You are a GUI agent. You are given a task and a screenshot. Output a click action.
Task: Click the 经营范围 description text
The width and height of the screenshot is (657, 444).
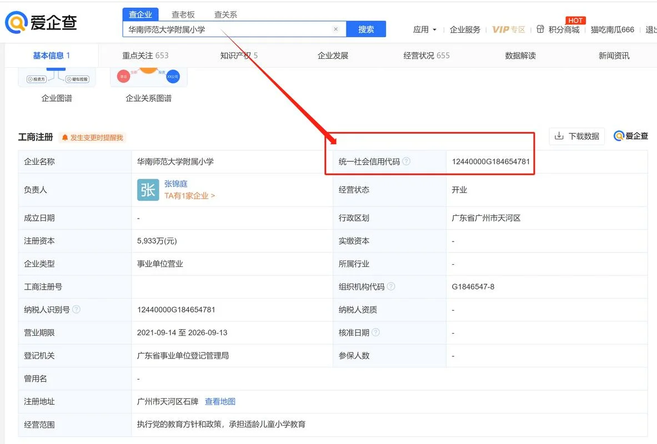coord(221,425)
